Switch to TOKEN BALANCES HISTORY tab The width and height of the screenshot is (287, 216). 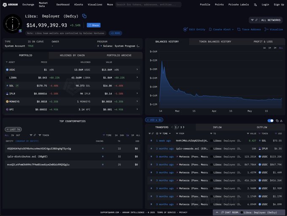click(x=215, y=41)
